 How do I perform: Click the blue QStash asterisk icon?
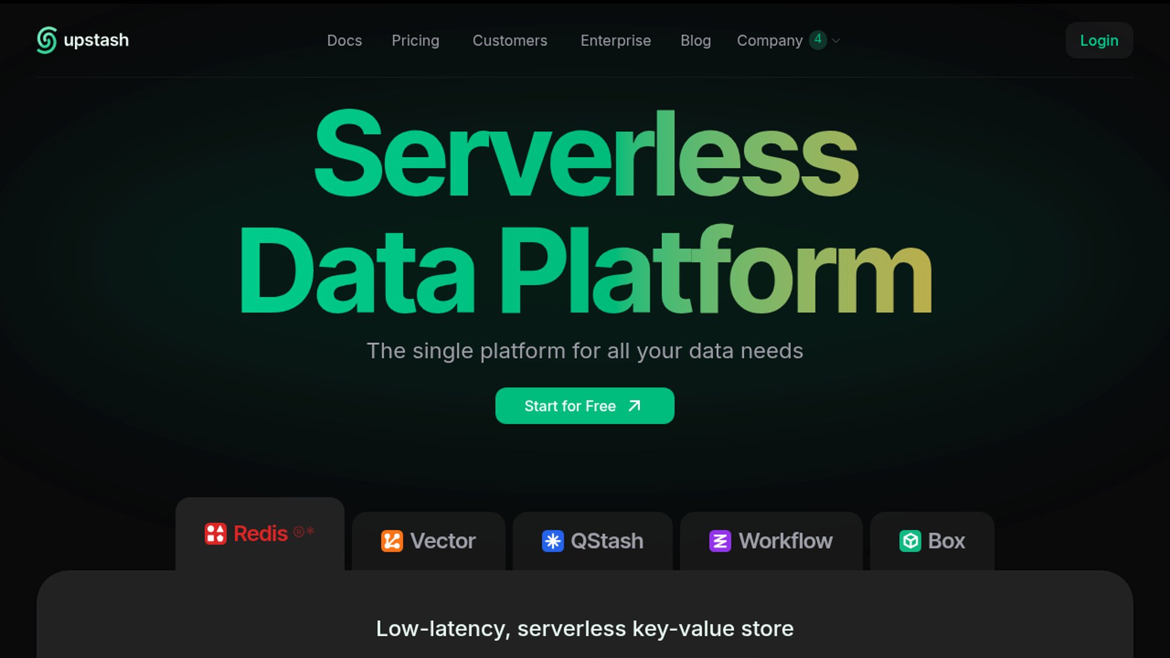[x=553, y=541]
